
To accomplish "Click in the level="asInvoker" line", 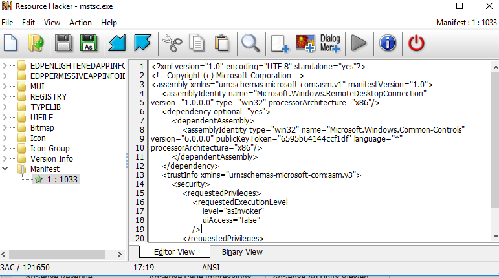I will pos(233,211).
